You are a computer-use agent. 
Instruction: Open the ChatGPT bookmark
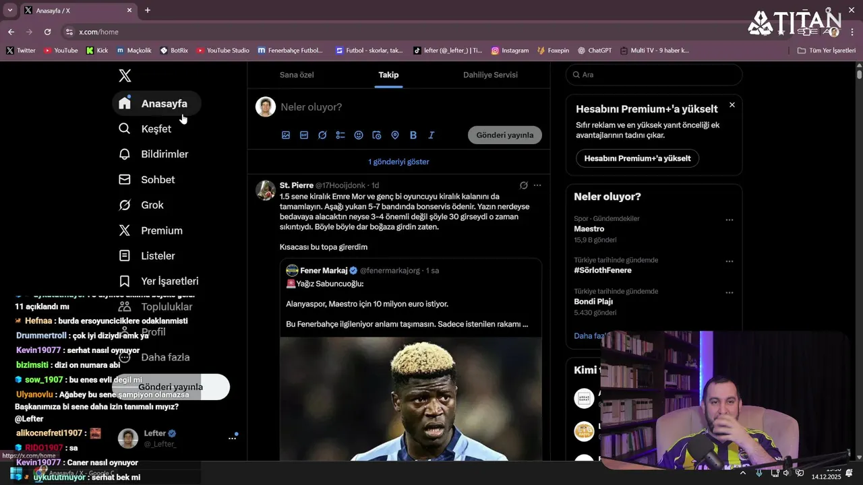[x=595, y=51]
